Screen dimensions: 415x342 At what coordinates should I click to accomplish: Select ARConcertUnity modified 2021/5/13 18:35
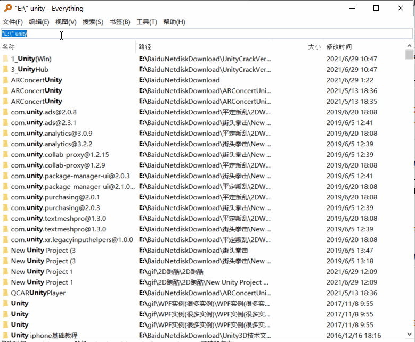coord(37,102)
